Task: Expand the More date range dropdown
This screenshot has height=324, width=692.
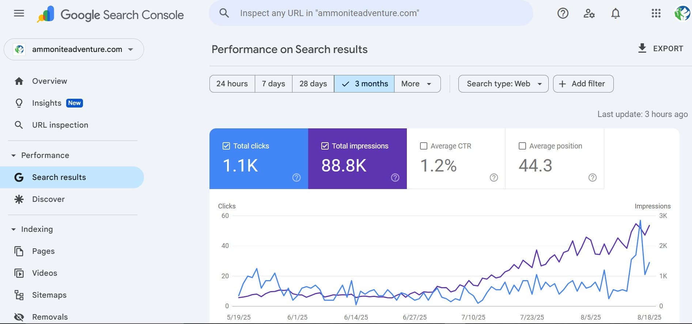Action: [x=417, y=84]
